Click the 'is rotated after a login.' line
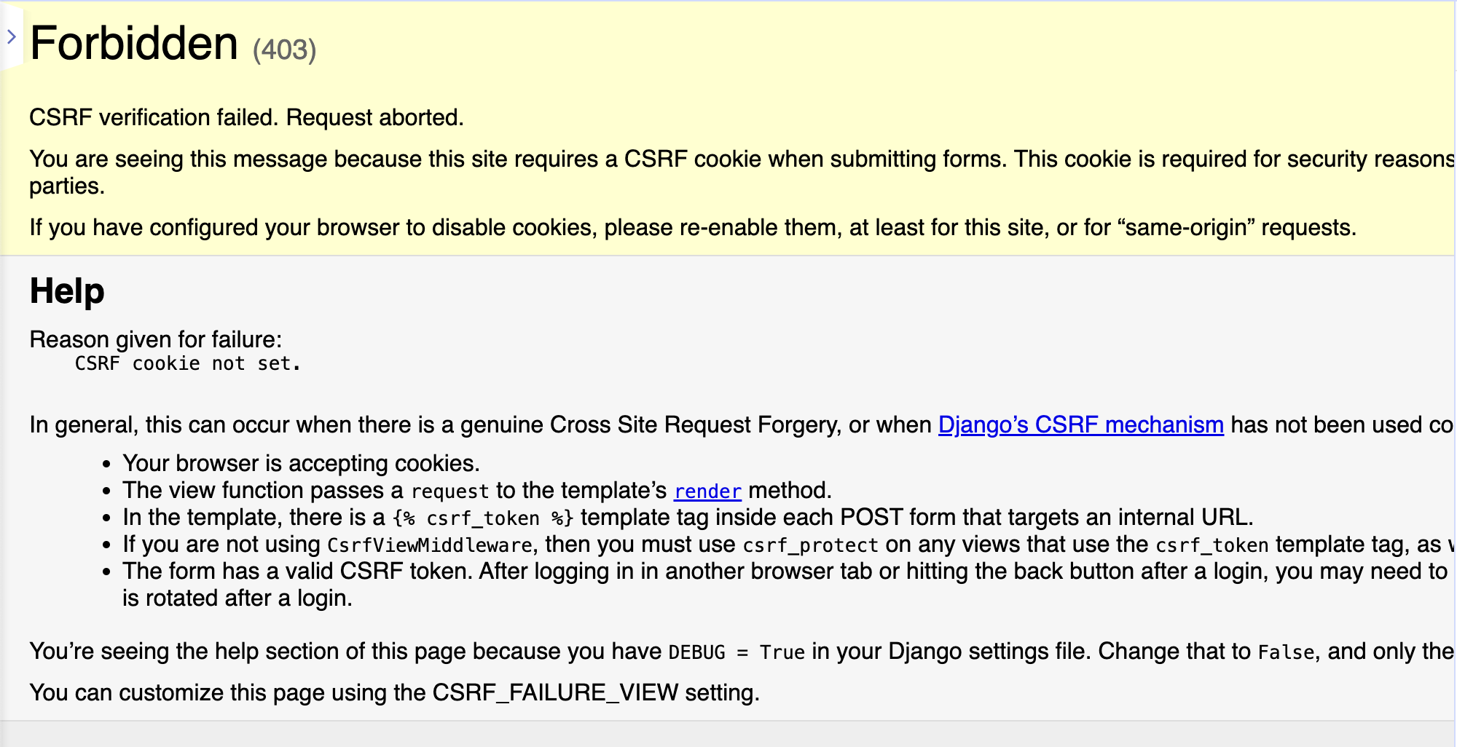This screenshot has height=747, width=1457. click(237, 598)
